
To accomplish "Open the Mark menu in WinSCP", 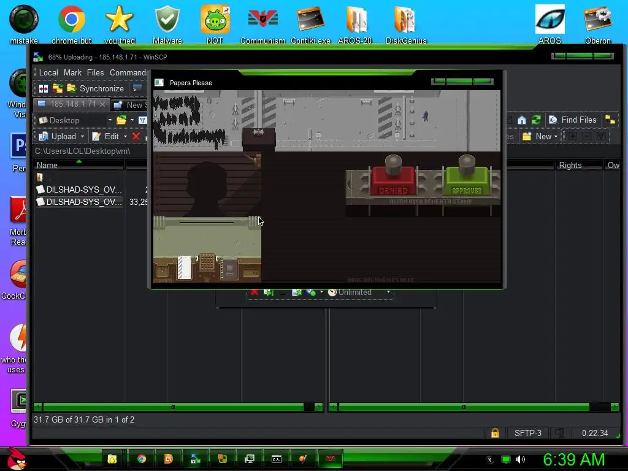I will coord(72,72).
